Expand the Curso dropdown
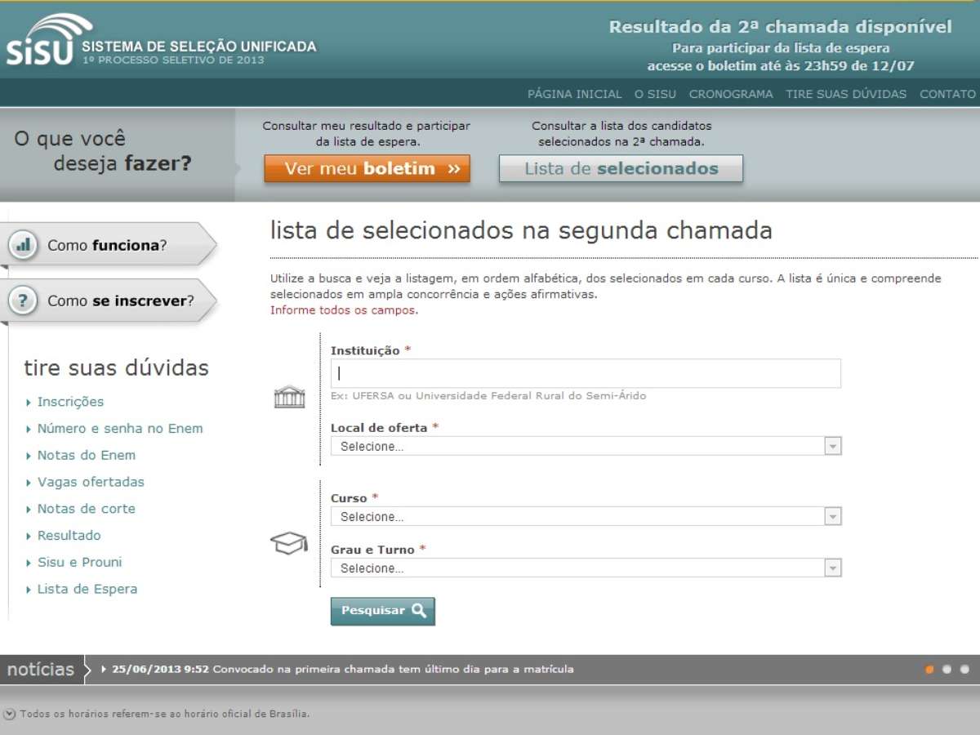The width and height of the screenshot is (980, 735). [585, 516]
